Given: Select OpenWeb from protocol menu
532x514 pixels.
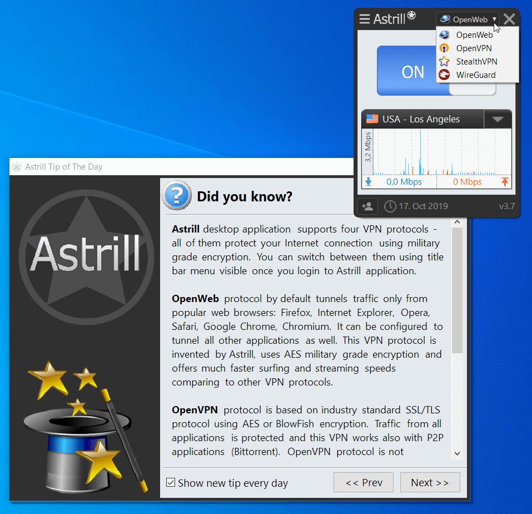Looking at the screenshot, I should 478,34.
